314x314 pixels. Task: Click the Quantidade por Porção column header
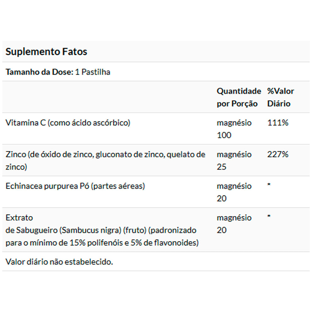239,97
